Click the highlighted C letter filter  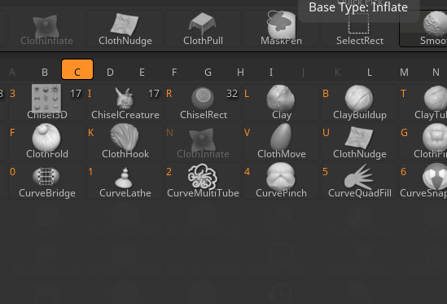pos(77,69)
